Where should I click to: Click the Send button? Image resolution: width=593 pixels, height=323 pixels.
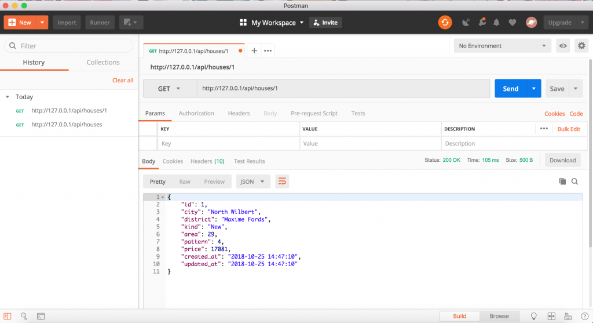(511, 89)
